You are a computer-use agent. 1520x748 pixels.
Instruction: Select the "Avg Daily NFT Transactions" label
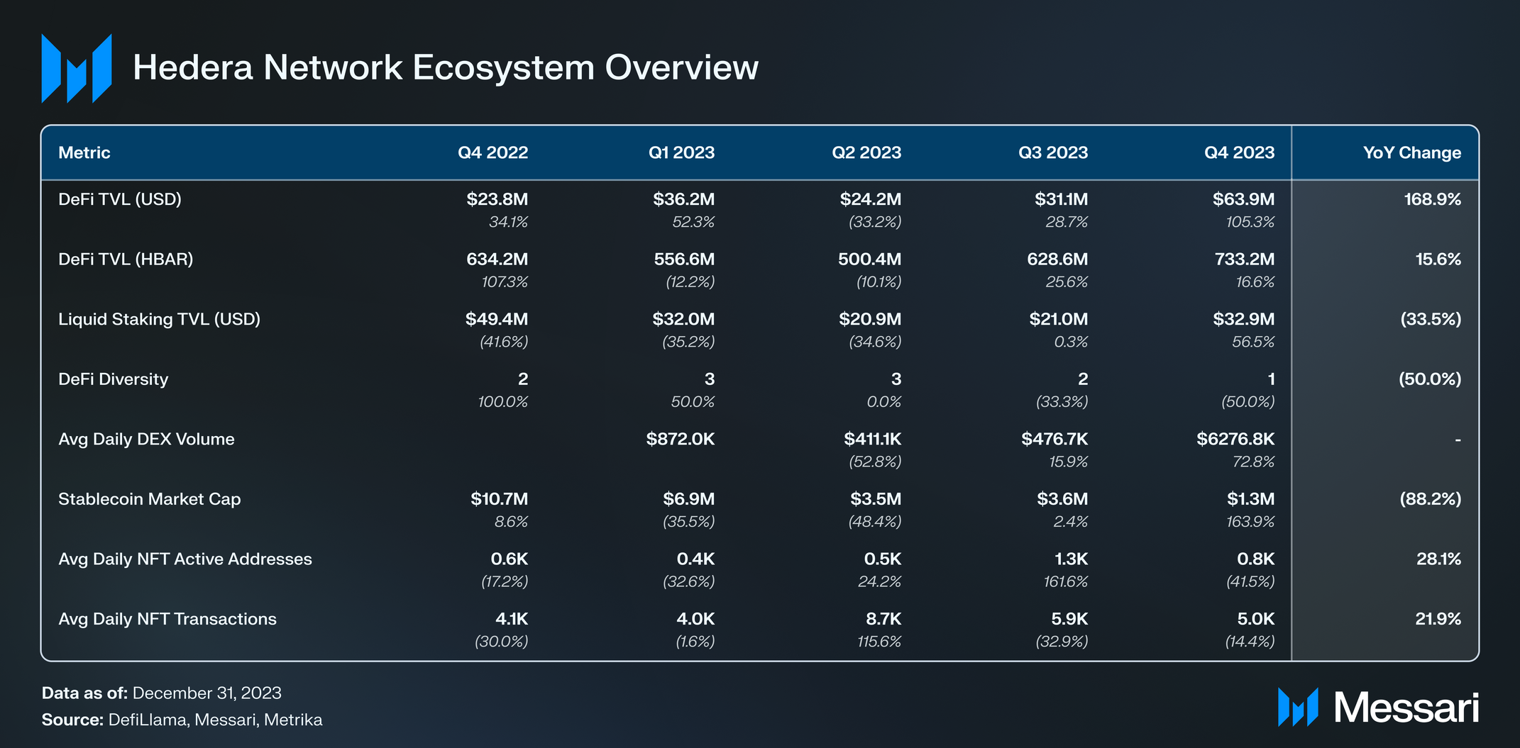tap(167, 619)
